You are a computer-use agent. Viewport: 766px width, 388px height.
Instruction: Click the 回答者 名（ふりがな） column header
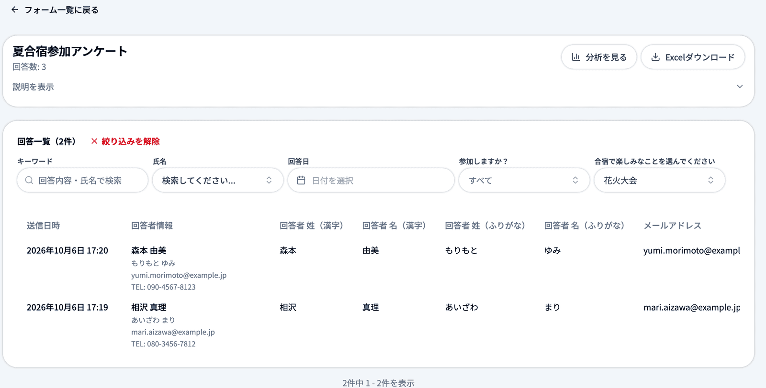(x=584, y=226)
